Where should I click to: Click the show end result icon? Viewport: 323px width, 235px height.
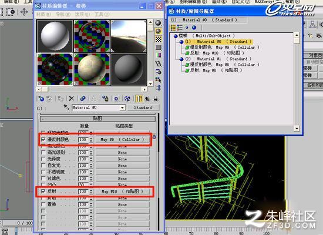[x=139, y=99]
